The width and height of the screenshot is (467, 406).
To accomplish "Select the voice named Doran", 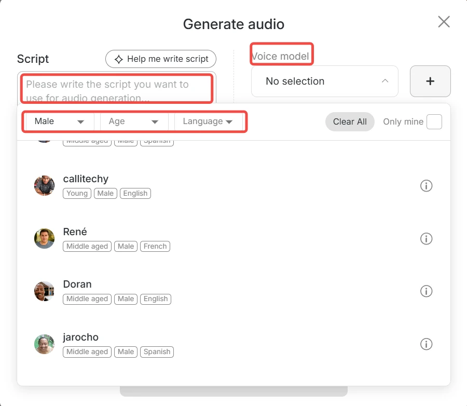I will [77, 284].
